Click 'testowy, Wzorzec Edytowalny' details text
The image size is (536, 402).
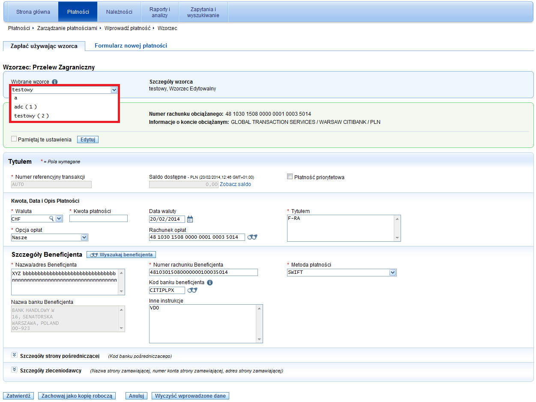tap(183, 89)
